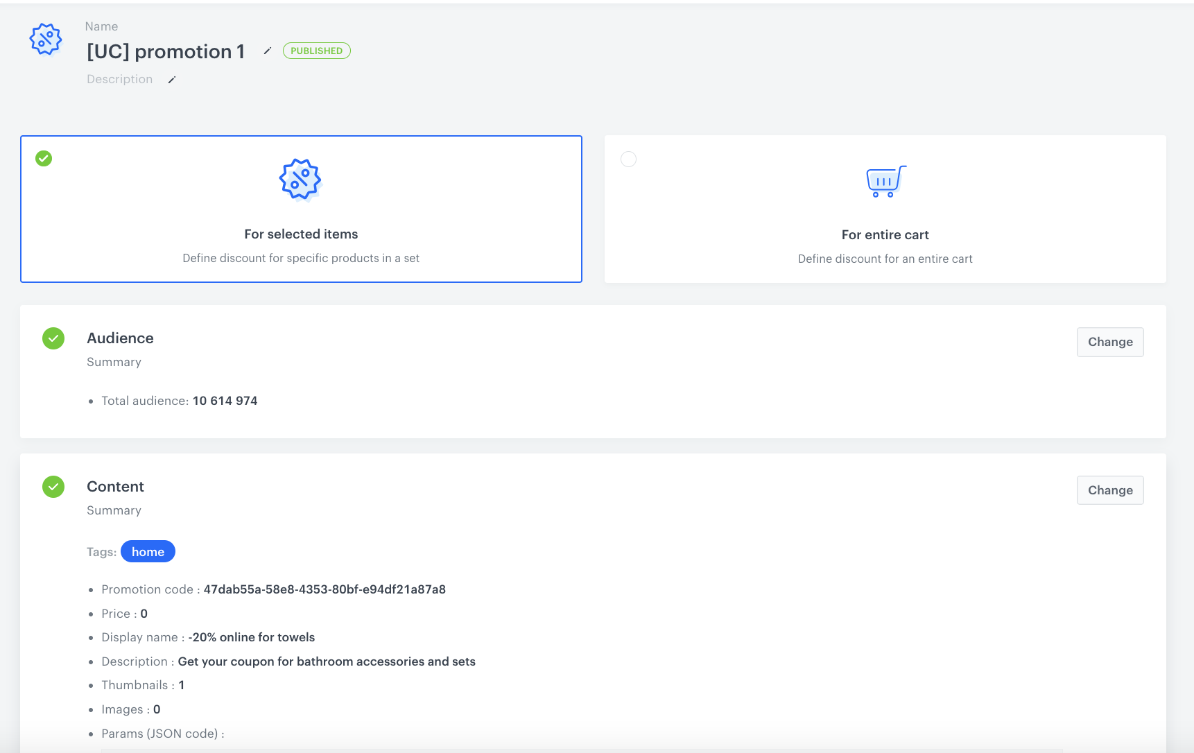This screenshot has width=1194, height=753.
Task: Click pencil icon to edit promotion name
Action: pyautogui.click(x=267, y=51)
